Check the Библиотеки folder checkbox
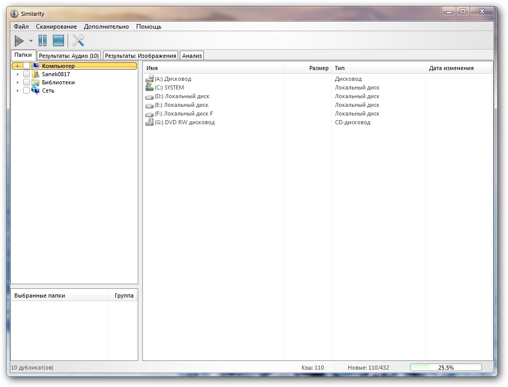 (27, 82)
